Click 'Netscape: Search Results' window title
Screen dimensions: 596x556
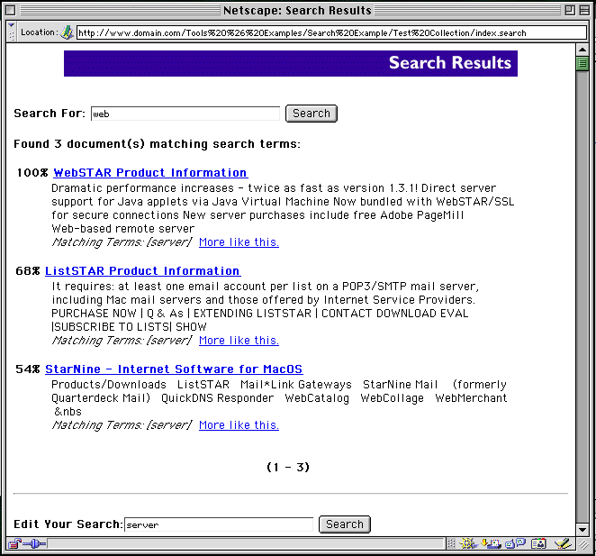point(297,10)
